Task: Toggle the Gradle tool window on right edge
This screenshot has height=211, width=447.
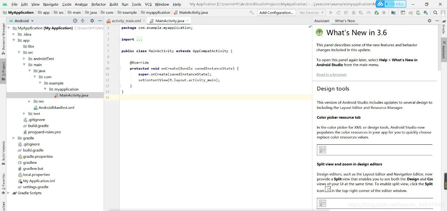Action: click(x=444, y=27)
